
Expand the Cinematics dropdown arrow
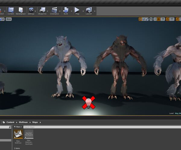click(60, 11)
